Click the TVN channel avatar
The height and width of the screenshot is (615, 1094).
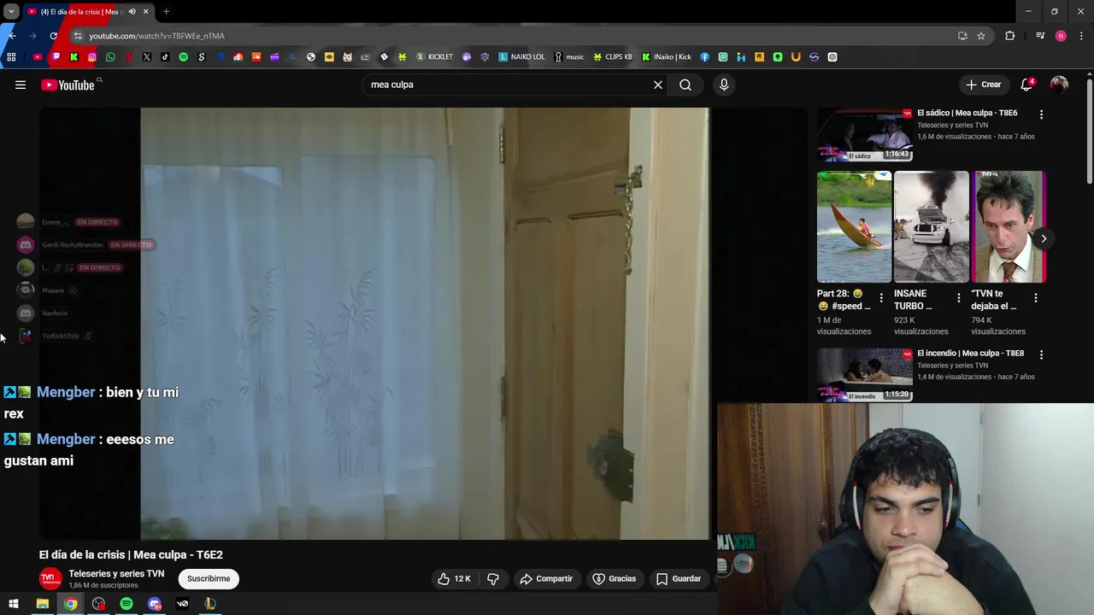(x=50, y=578)
